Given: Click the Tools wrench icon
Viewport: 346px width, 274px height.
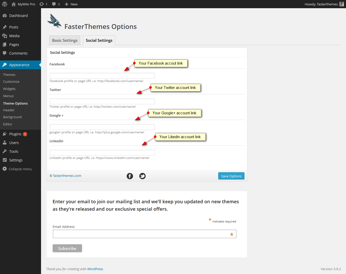Looking at the screenshot, I should click(x=5, y=151).
